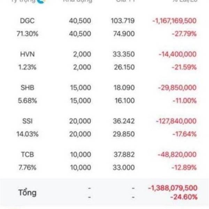Tap HVN loss percentage -21.59%
Screen dimensions: 209x209
coord(185,68)
